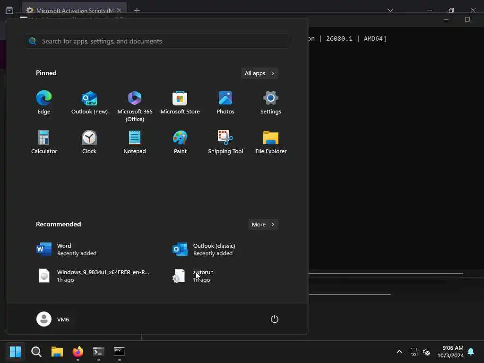Image resolution: width=484 pixels, height=363 pixels.
Task: Launch the Snipping Tool
Action: 225,142
